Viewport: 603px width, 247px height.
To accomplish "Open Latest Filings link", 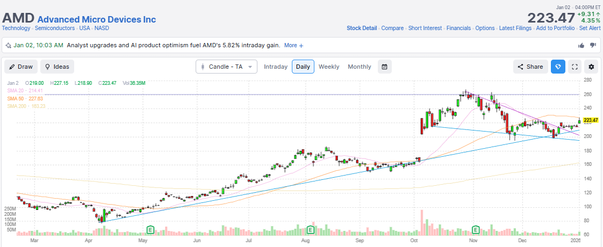I will (x=515, y=28).
